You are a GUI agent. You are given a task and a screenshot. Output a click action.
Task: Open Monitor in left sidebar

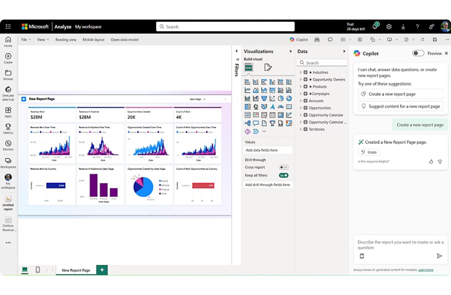[x=8, y=145]
